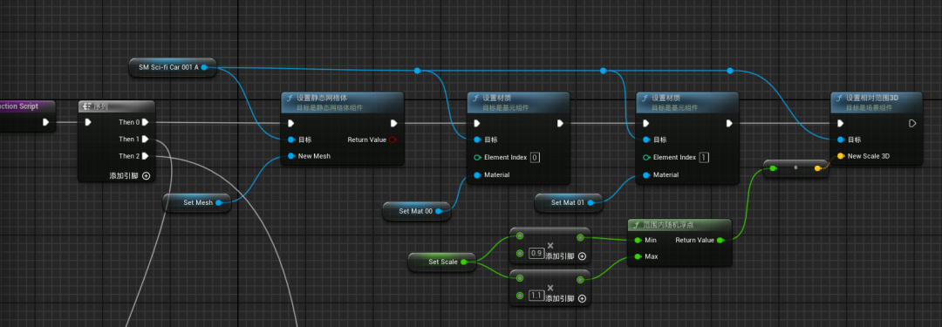Viewport: 942px width, 327px height.
Task: Select the 范围内随机浮点 node header
Action: tap(679, 225)
